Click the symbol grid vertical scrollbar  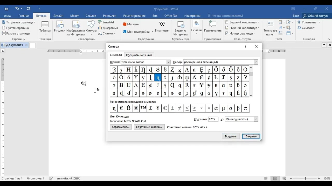(x=251, y=81)
